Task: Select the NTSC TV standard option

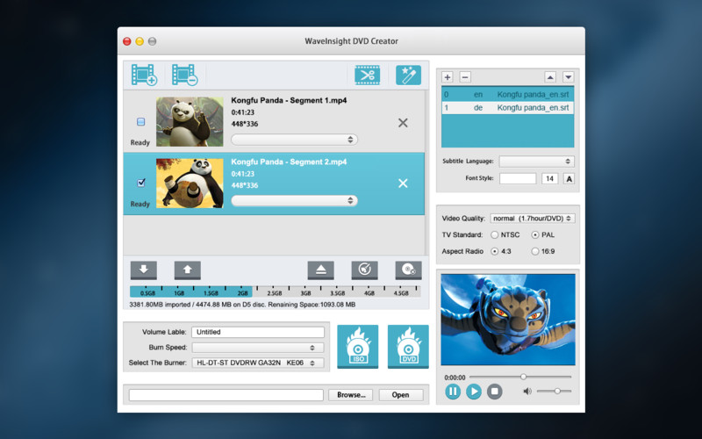Action: click(495, 234)
